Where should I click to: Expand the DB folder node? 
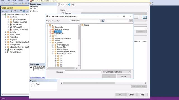tap(50, 36)
